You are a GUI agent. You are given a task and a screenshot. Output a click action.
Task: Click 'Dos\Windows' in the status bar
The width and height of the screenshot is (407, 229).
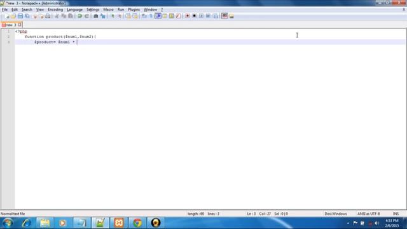[335, 214]
